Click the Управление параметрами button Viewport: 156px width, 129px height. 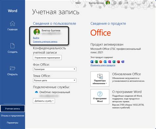[x=47, y=58]
